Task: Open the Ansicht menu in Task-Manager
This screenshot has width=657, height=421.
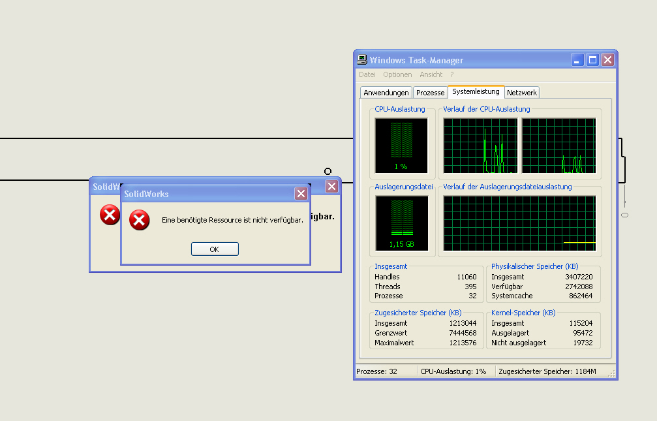Action: tap(431, 74)
